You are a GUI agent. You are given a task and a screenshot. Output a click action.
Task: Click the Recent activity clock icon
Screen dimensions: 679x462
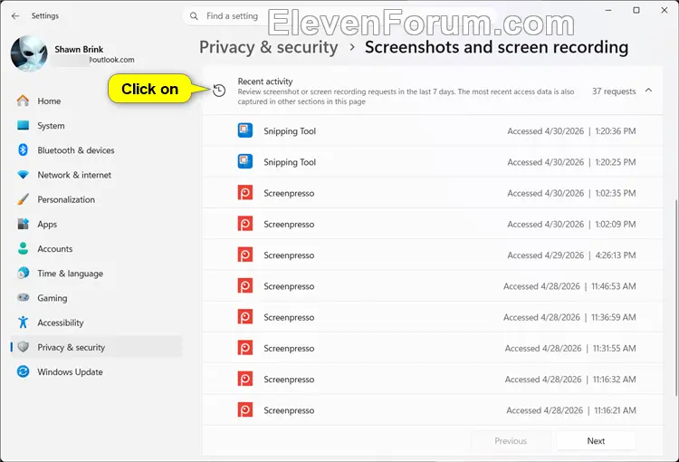219,91
